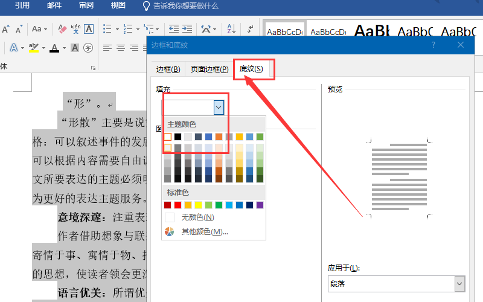The width and height of the screenshot is (483, 302).
Task: Click the Sort A-Z icon
Action: (x=231, y=29)
